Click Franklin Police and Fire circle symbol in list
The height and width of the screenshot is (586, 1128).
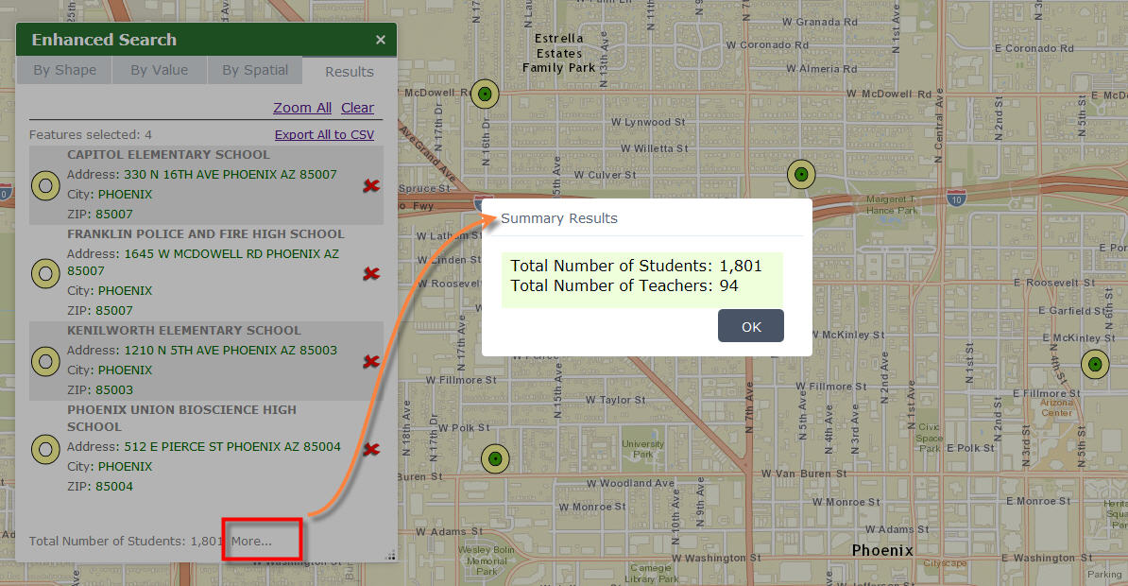45,273
